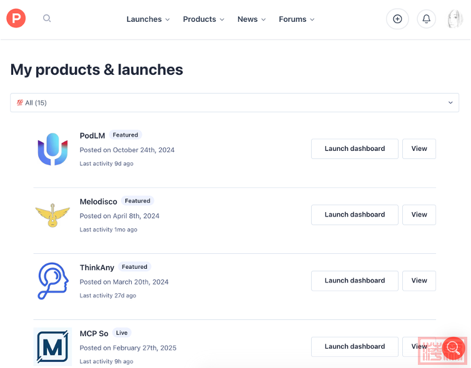The height and width of the screenshot is (368, 471).
Task: Open Launch dashboard for PodLM
Action: pos(354,149)
